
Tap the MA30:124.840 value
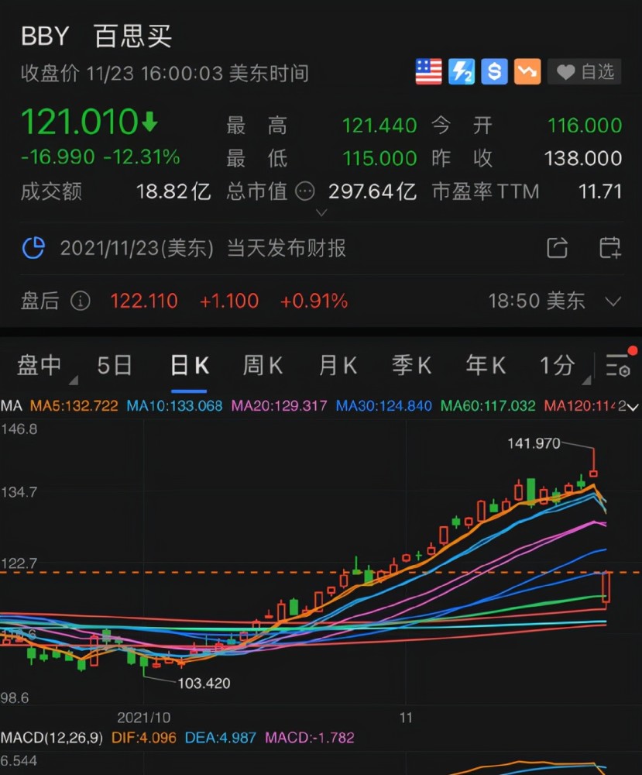coord(383,406)
